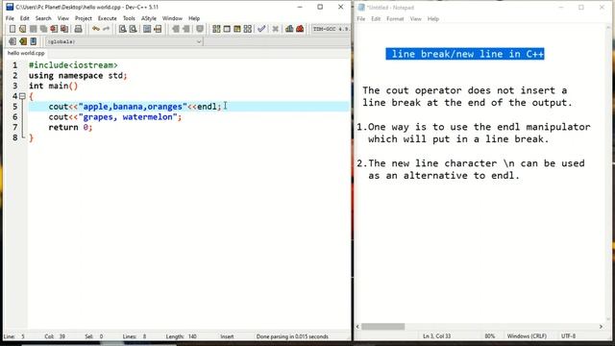Open Profile Analysis chart icon
The width and height of the screenshot is (615, 346).
pos(289,29)
